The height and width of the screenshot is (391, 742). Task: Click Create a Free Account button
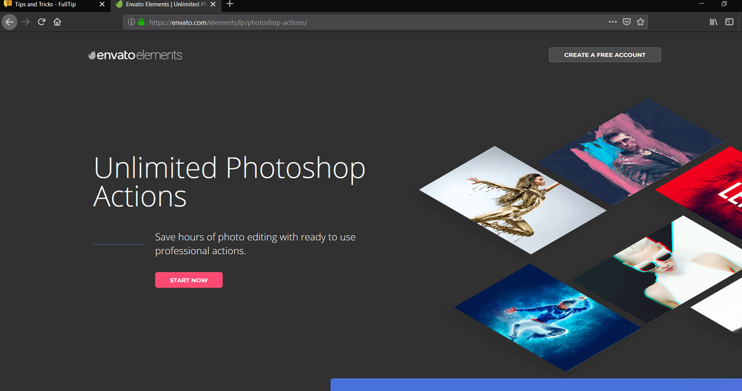click(605, 55)
